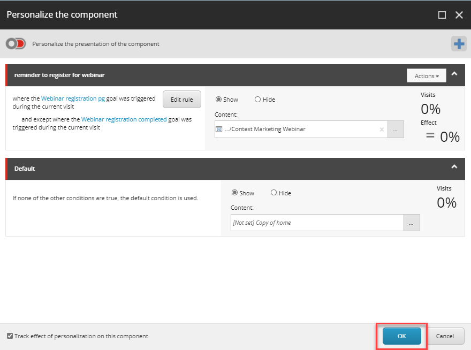Image resolution: width=471 pixels, height=350 pixels.
Task: Toggle the personalize presentation switch
Action: point(16,44)
